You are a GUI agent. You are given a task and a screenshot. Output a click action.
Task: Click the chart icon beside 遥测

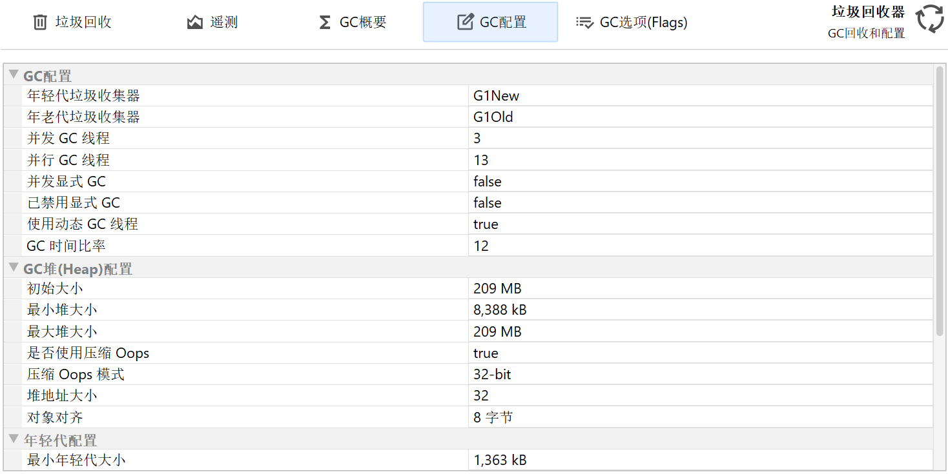(x=194, y=23)
